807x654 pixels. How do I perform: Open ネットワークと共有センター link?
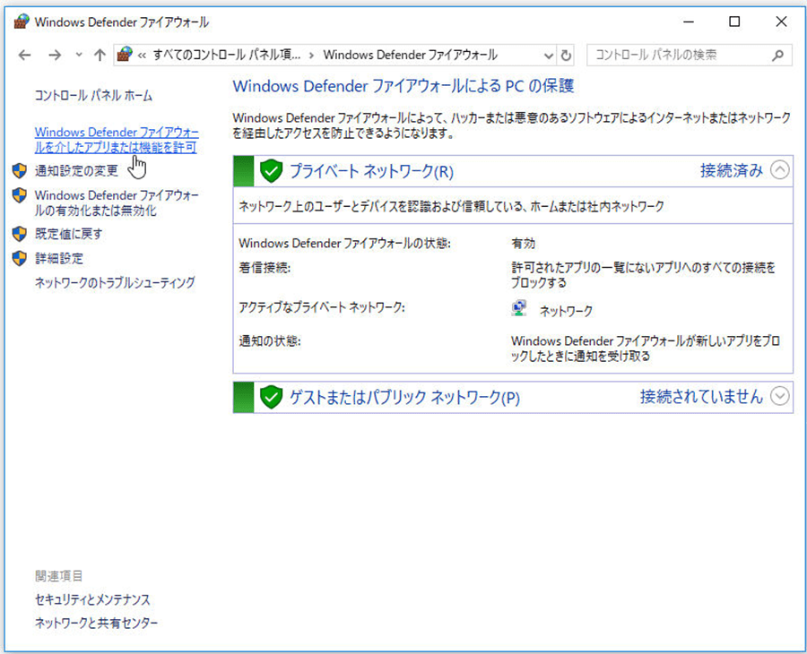(x=96, y=624)
